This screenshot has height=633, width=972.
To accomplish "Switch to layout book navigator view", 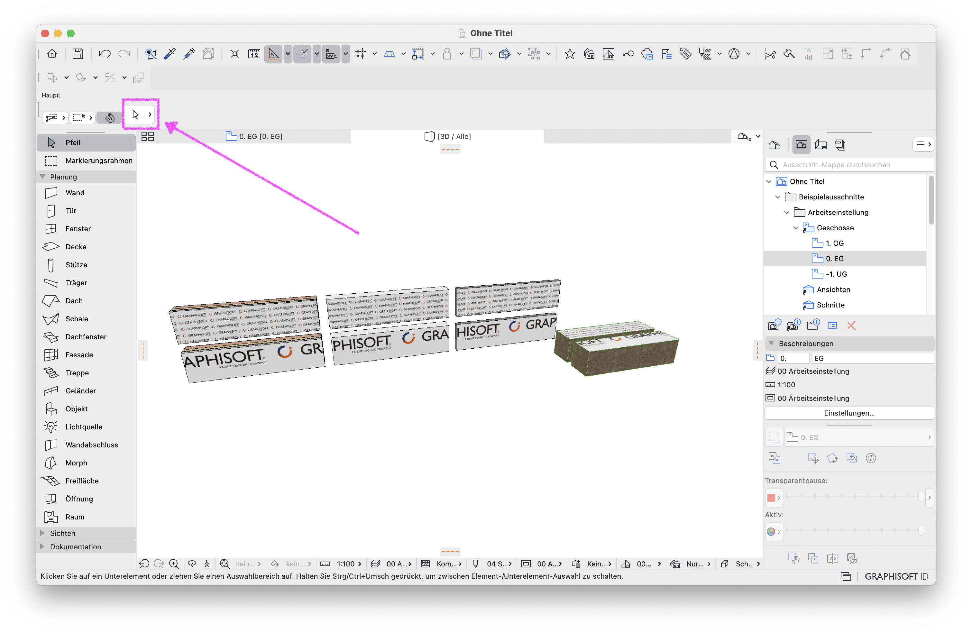I will point(821,144).
